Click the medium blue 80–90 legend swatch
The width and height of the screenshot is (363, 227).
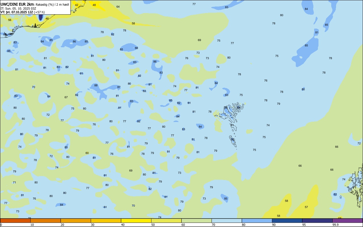tap(257, 220)
